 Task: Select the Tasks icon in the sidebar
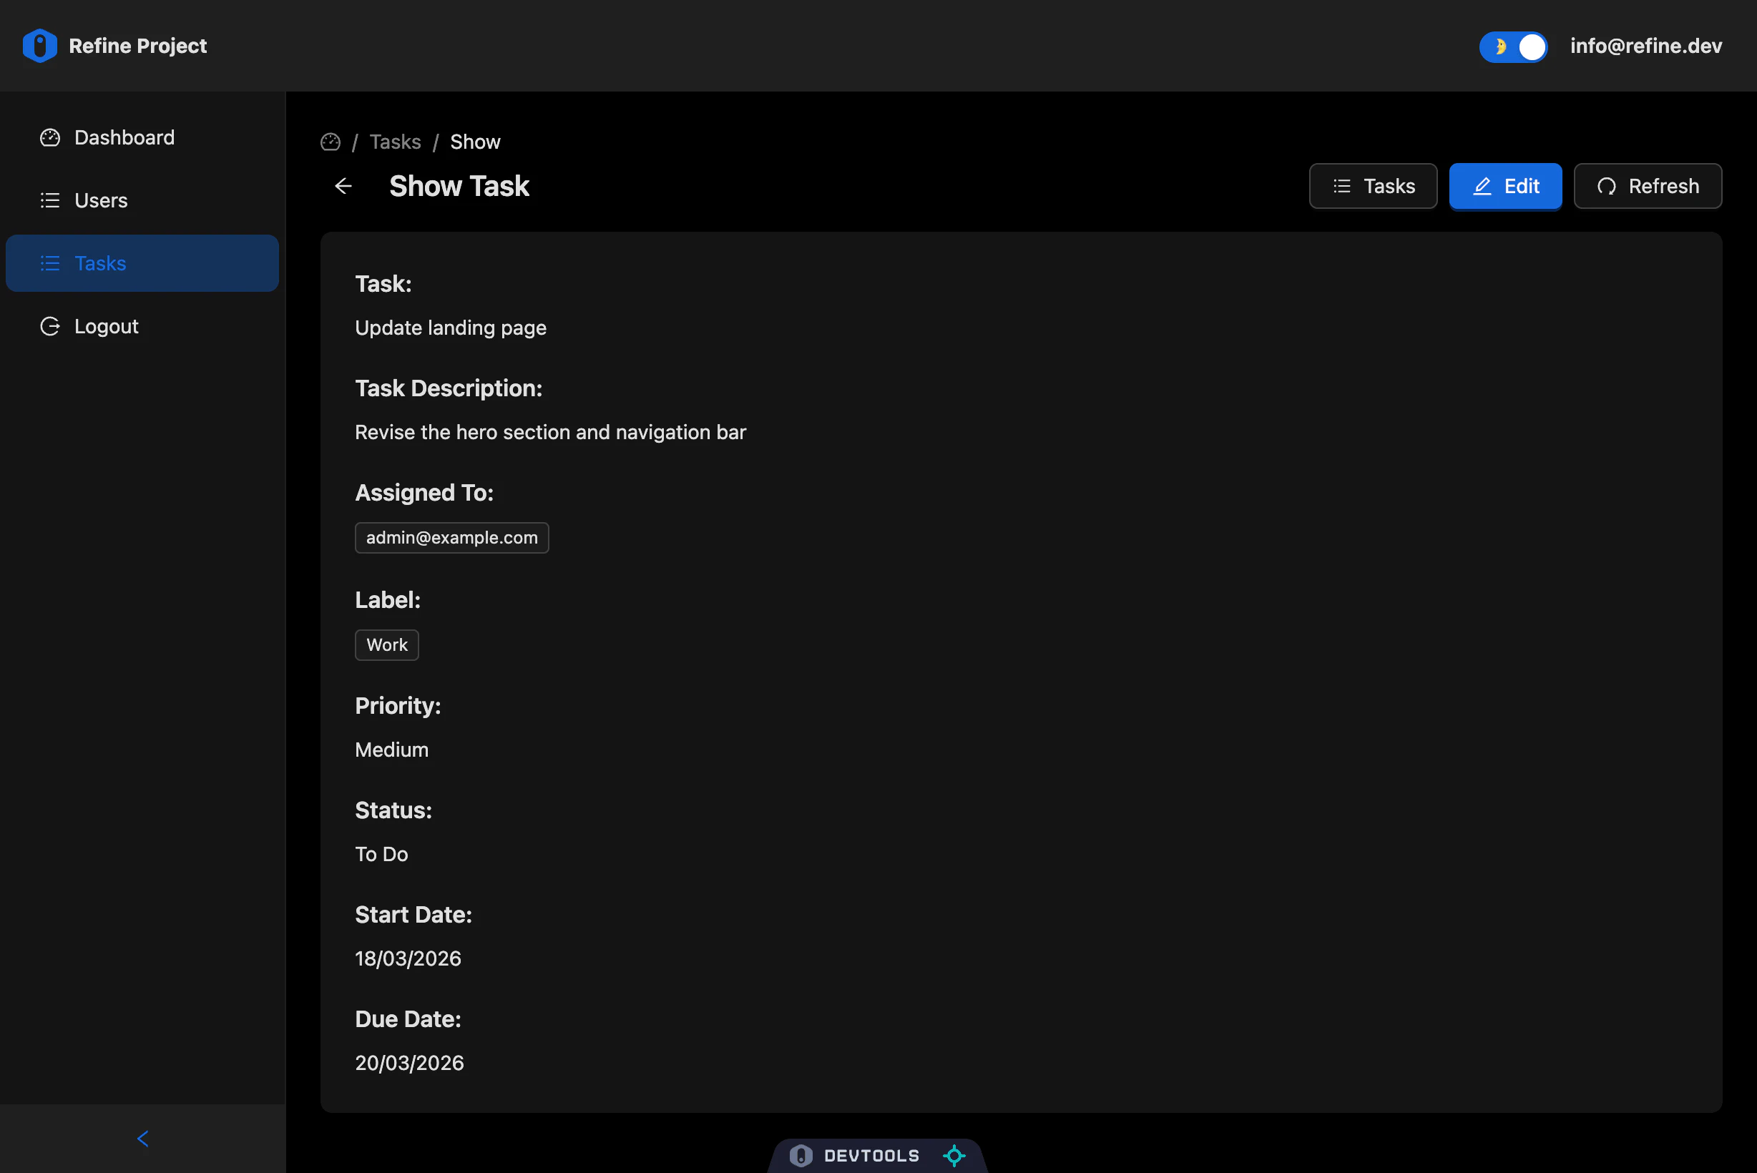pyautogui.click(x=49, y=262)
